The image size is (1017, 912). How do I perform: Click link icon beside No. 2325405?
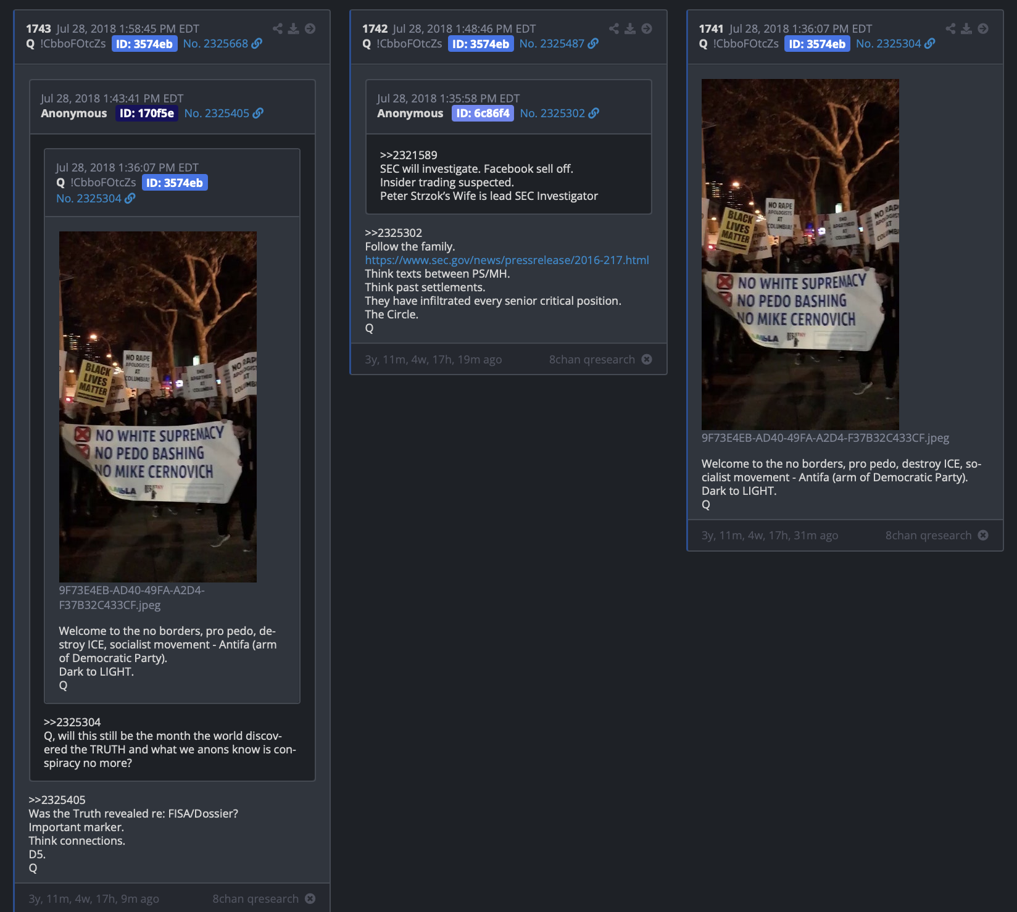click(258, 113)
